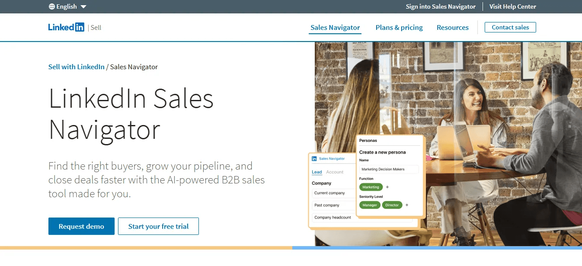This screenshot has width=582, height=266.
Task: Click the plus icon next to Marketing
Action: click(x=387, y=187)
